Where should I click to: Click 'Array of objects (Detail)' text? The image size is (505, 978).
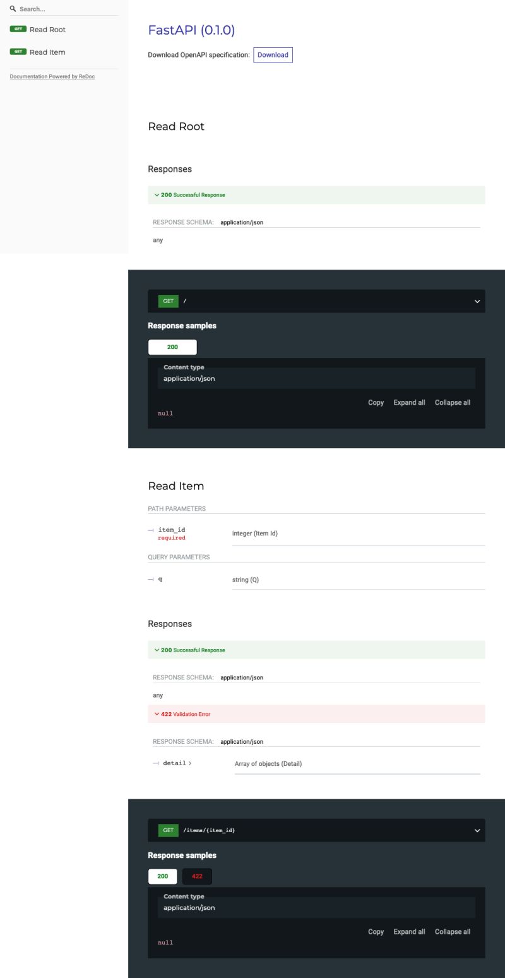[268, 764]
